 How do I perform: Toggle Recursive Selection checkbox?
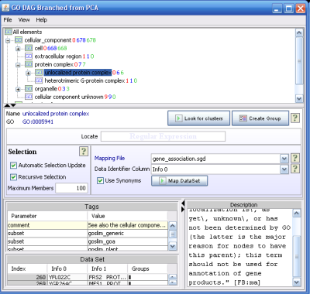pos(13,177)
